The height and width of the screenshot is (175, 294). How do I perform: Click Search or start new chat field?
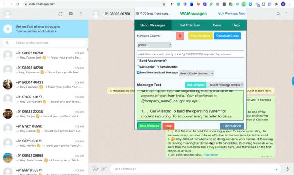[44, 43]
